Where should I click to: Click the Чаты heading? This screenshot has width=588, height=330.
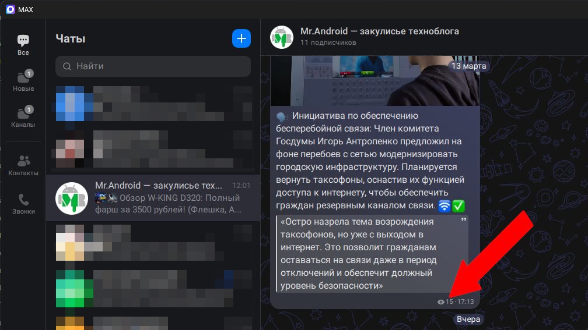71,38
